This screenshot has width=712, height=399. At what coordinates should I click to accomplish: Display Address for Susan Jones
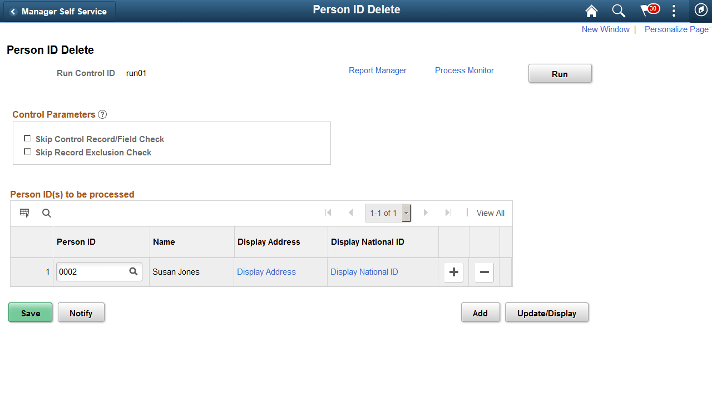coord(266,272)
